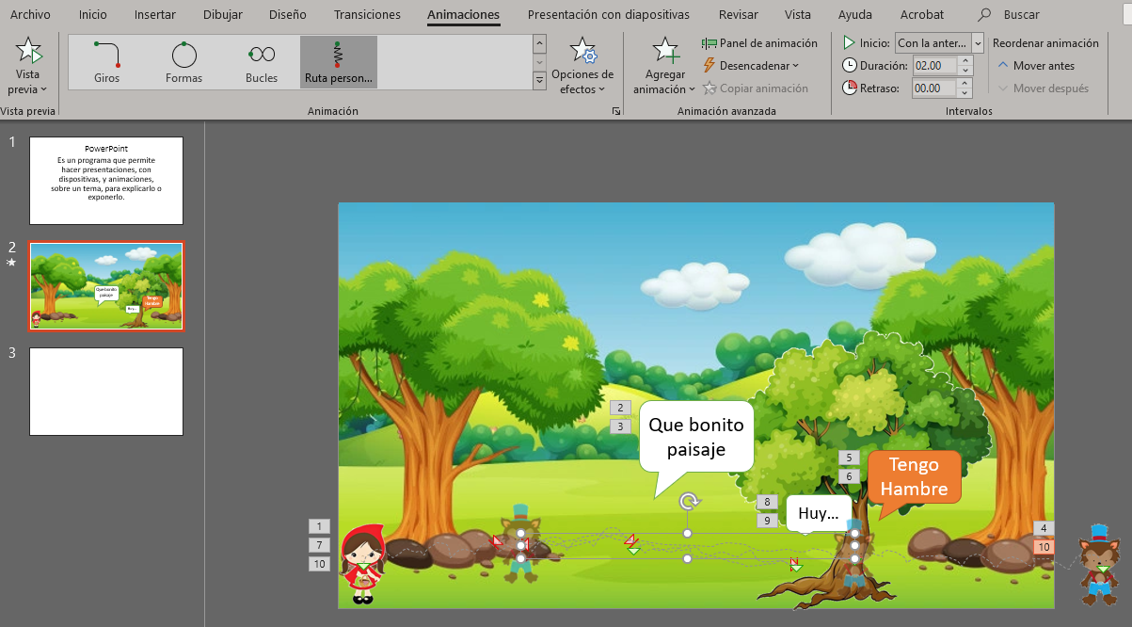The width and height of the screenshot is (1132, 627).
Task: Select highlighted orange animation marker 10
Action: point(1044,547)
